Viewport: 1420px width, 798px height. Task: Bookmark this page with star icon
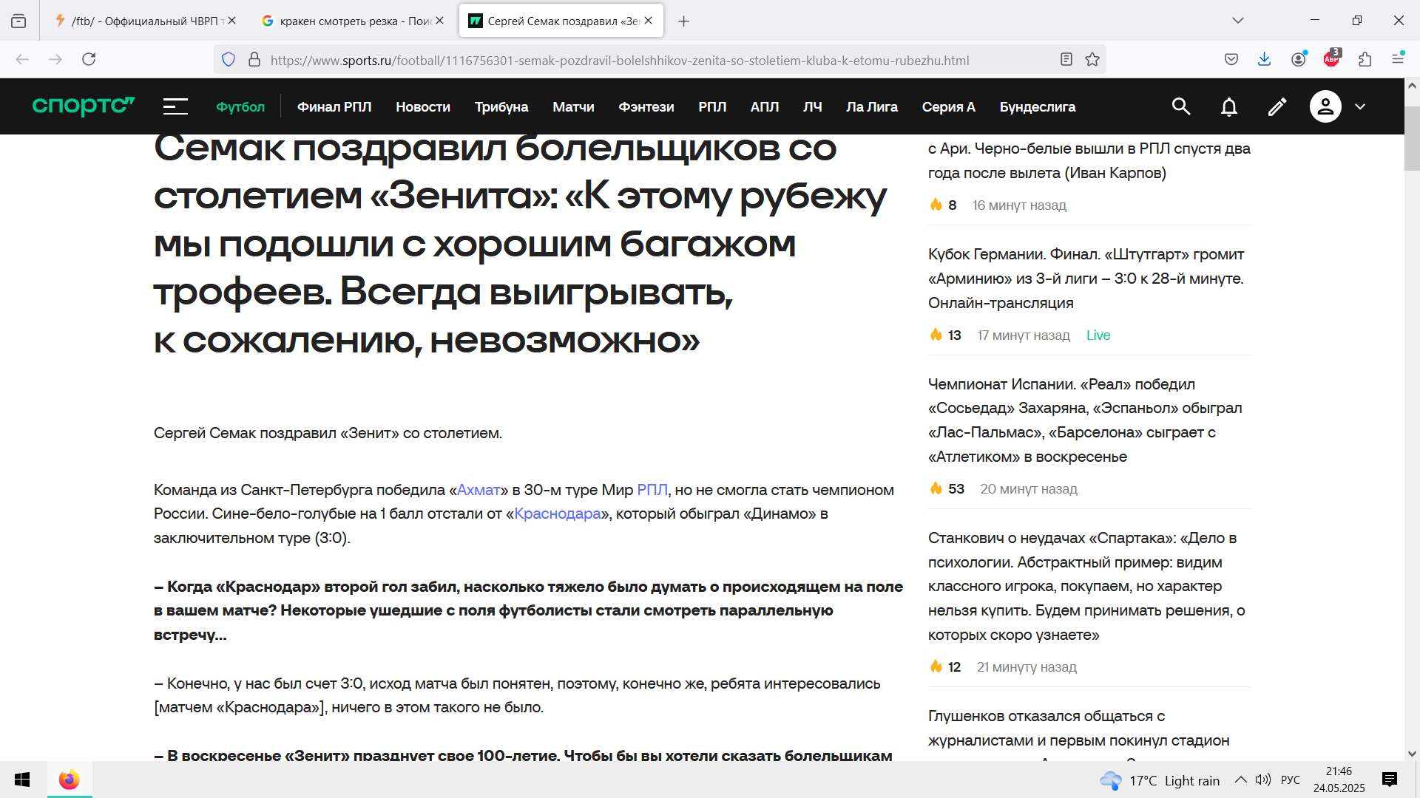(1092, 59)
